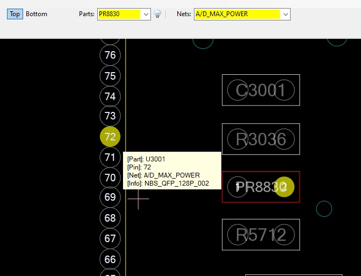Screen dimensions: 361x276
Task: Select right pad of resistor R3036
Action: click(284, 139)
